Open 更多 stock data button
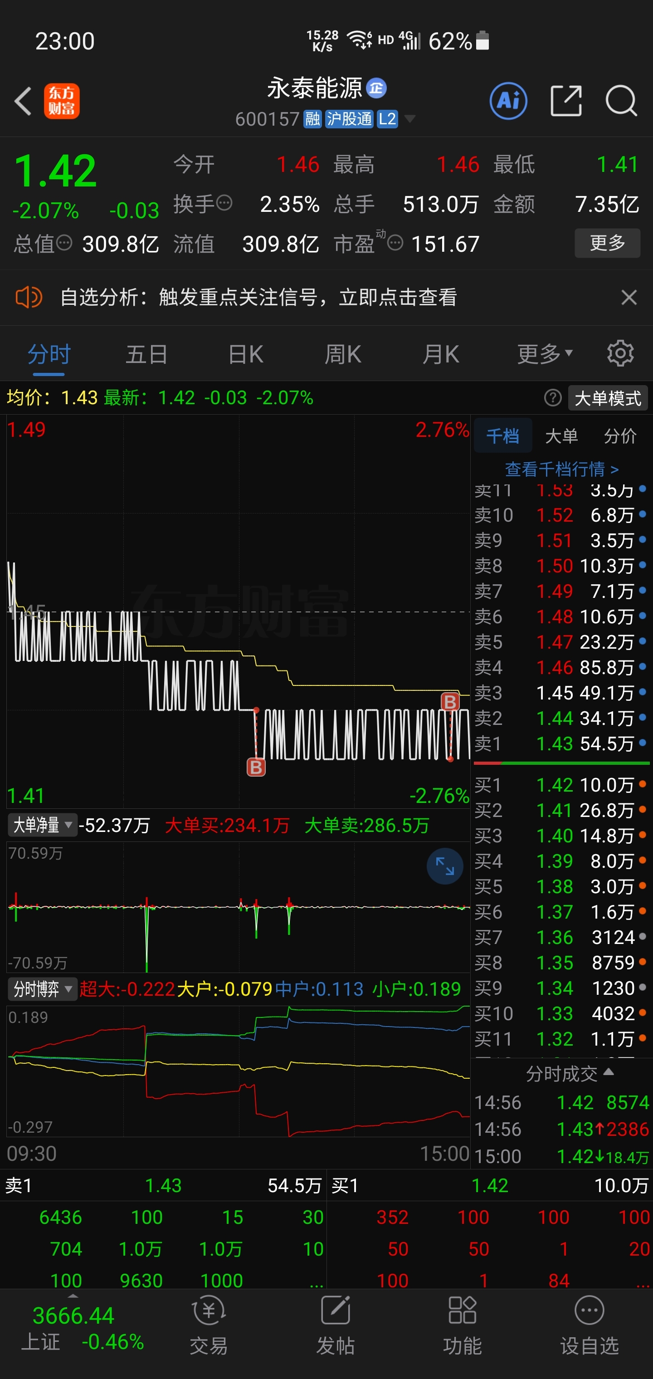The height and width of the screenshot is (1379, 653). click(608, 243)
